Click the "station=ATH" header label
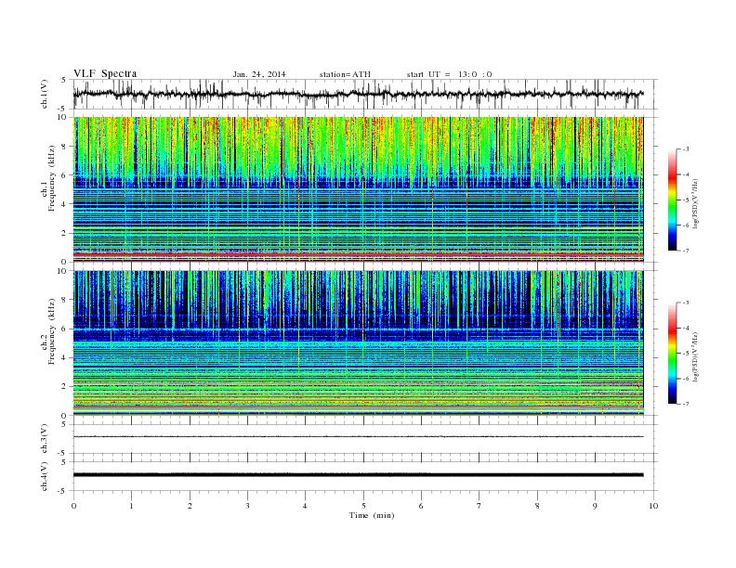The image size is (736, 568). (x=345, y=74)
